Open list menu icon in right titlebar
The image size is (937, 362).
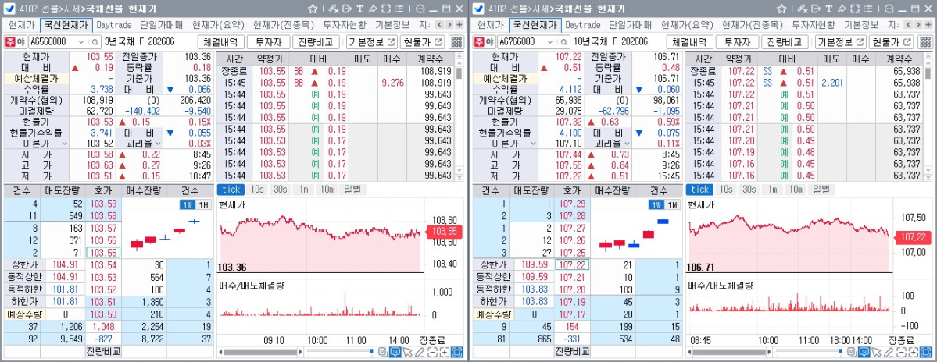pyautogui.click(x=868, y=9)
